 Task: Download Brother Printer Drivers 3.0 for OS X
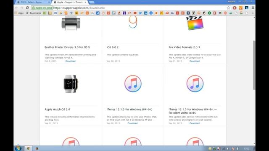tap(70, 61)
